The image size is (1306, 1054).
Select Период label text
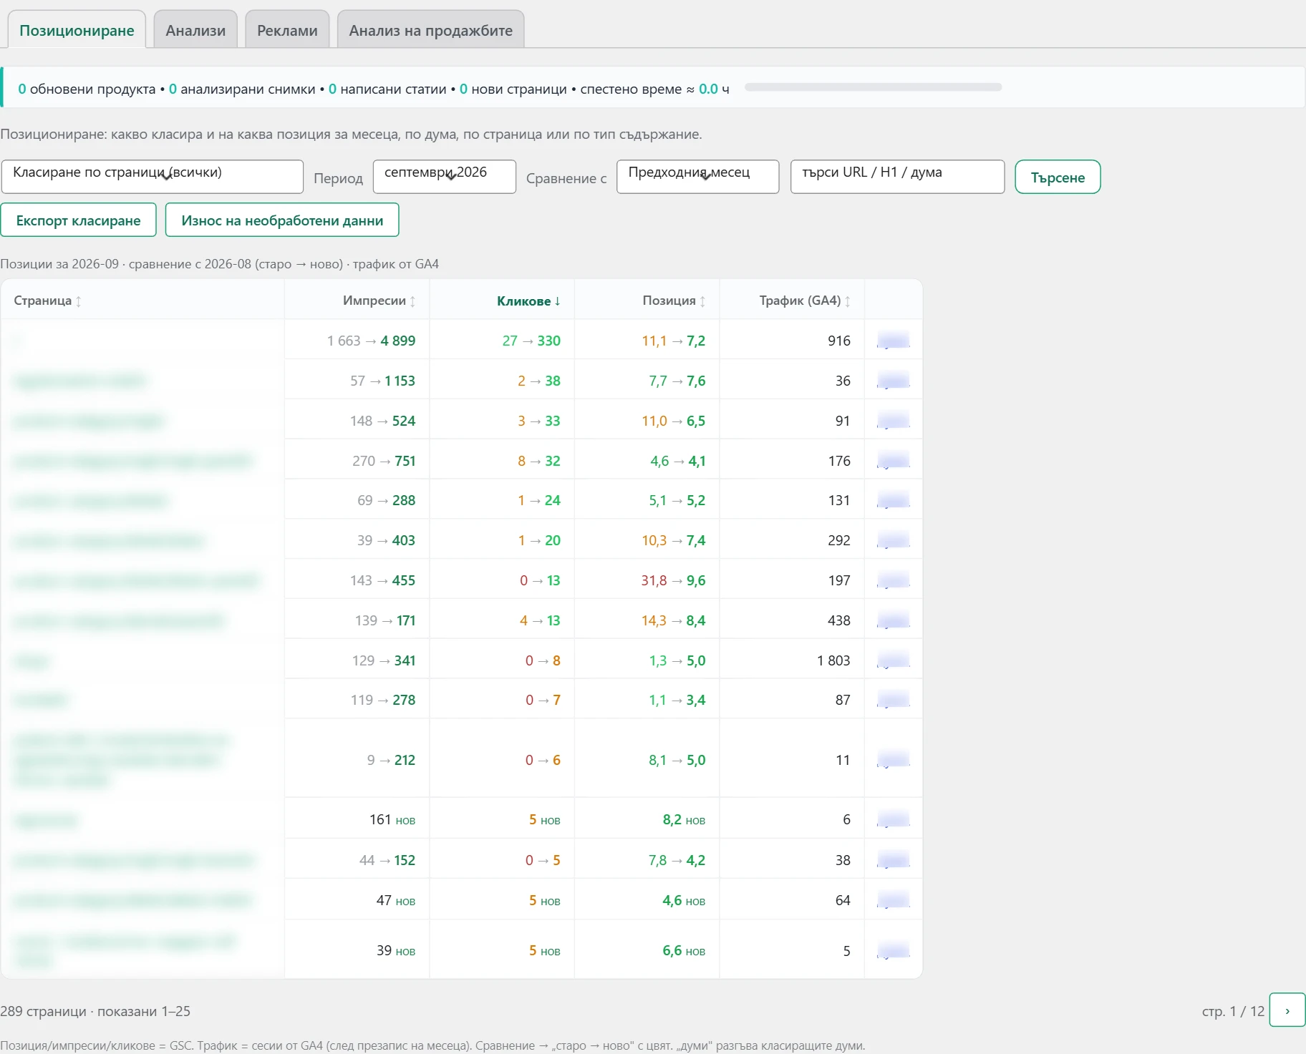pyautogui.click(x=338, y=178)
